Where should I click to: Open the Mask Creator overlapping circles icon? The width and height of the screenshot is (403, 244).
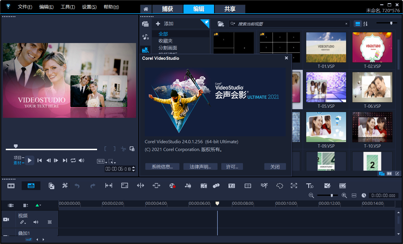(x=216, y=186)
